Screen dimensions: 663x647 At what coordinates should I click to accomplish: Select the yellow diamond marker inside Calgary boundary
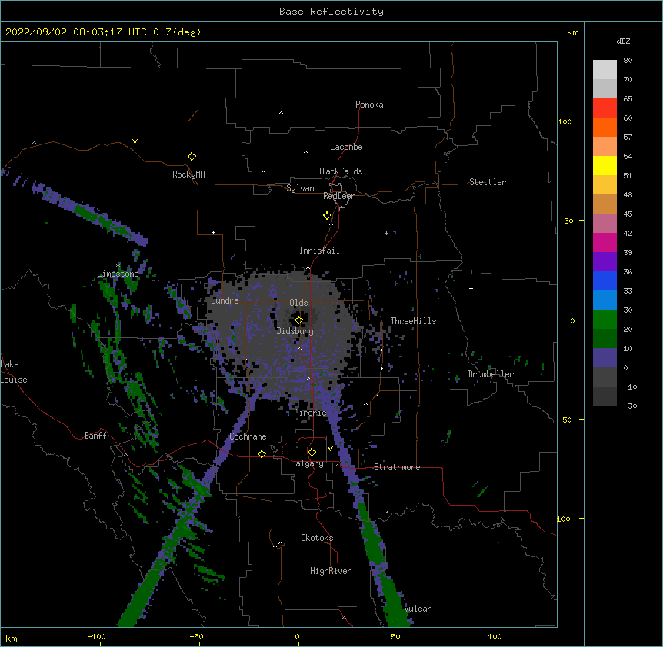tap(312, 453)
